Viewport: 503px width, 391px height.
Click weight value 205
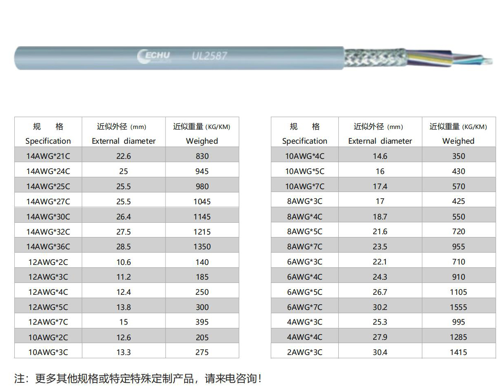202,337
